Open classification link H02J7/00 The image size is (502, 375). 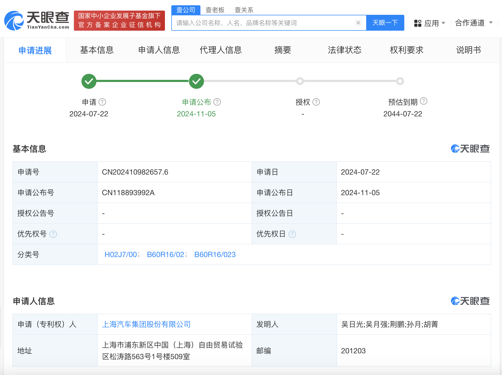pos(120,254)
